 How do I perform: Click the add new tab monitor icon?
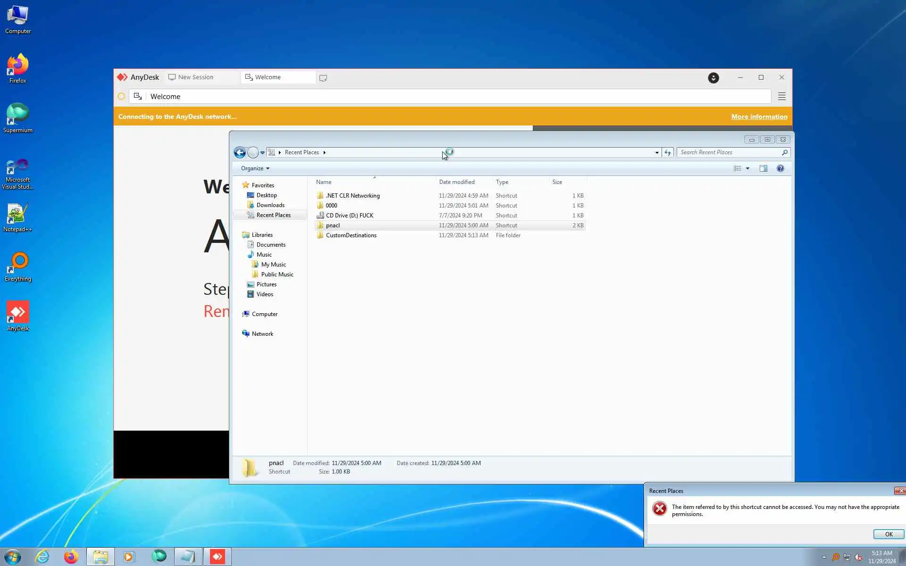pyautogui.click(x=323, y=78)
